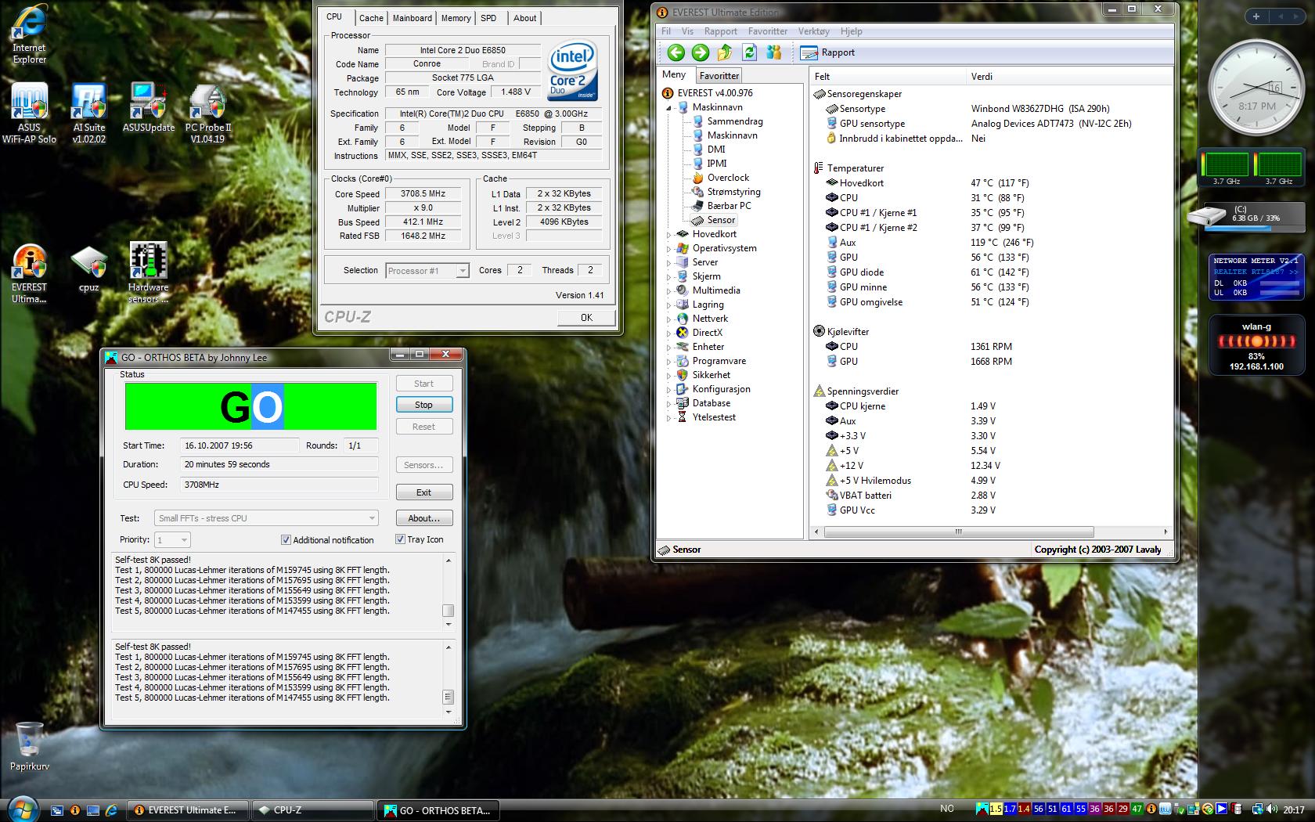Click CPU-Z taskbar button

(312, 810)
